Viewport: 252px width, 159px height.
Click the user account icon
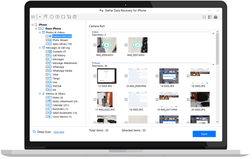point(75,17)
